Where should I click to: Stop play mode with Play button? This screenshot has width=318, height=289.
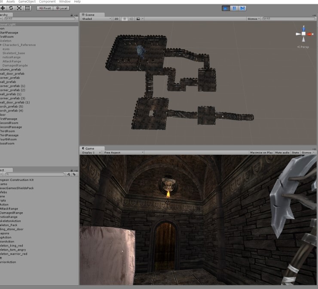(226, 8)
